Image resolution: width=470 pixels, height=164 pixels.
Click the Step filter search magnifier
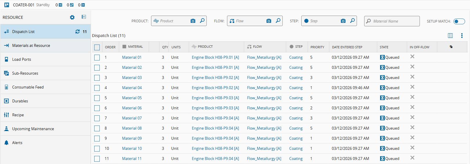tap(352, 21)
